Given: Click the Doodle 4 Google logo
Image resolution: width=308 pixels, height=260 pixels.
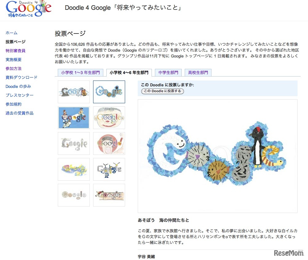Looking at the screenshot, I should pyautogui.click(x=29, y=9).
